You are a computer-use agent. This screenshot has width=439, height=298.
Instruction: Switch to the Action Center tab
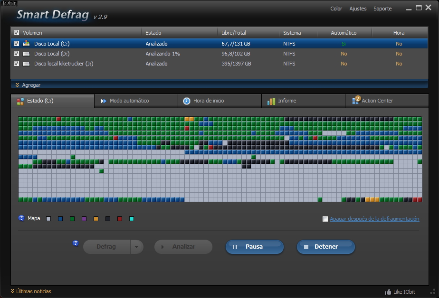click(x=387, y=101)
